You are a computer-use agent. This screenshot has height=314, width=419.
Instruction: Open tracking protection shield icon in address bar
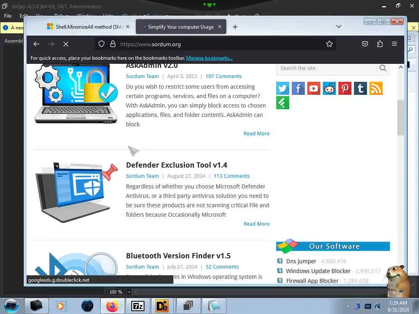pyautogui.click(x=101, y=44)
